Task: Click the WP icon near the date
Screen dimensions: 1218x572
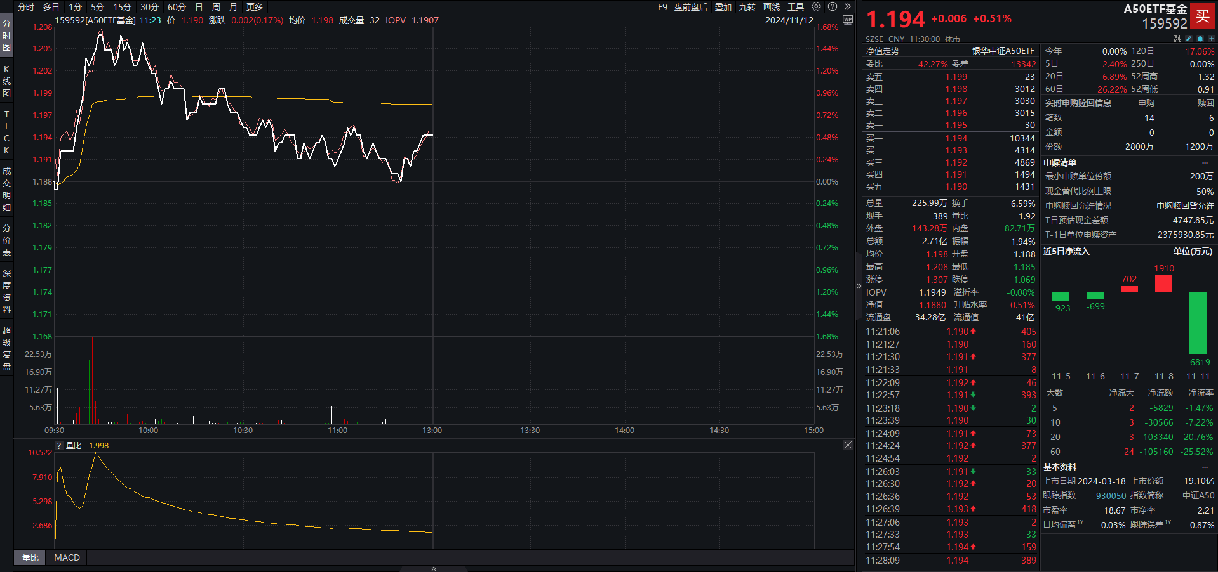Action: (x=847, y=20)
